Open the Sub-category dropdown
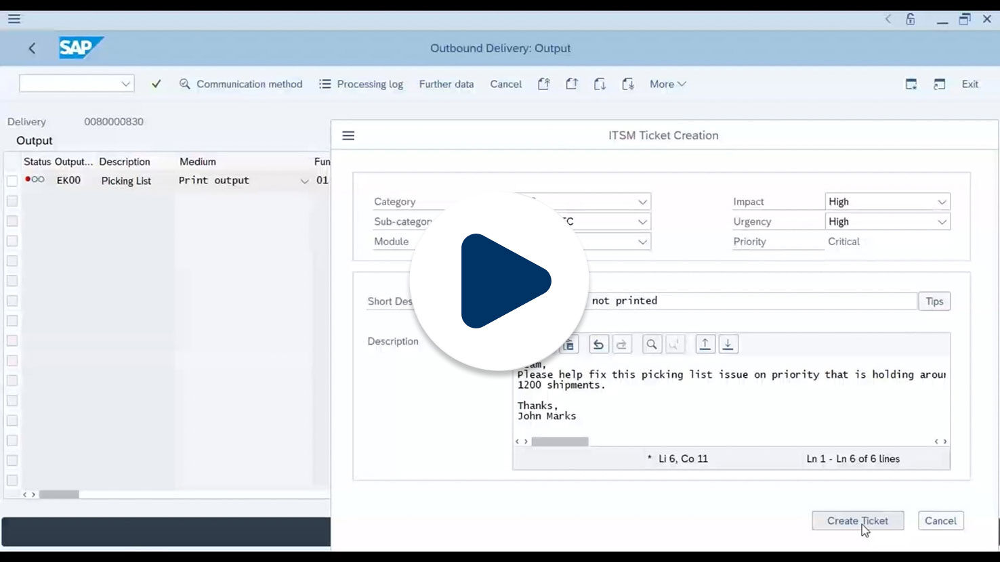This screenshot has width=1000, height=562. click(642, 221)
